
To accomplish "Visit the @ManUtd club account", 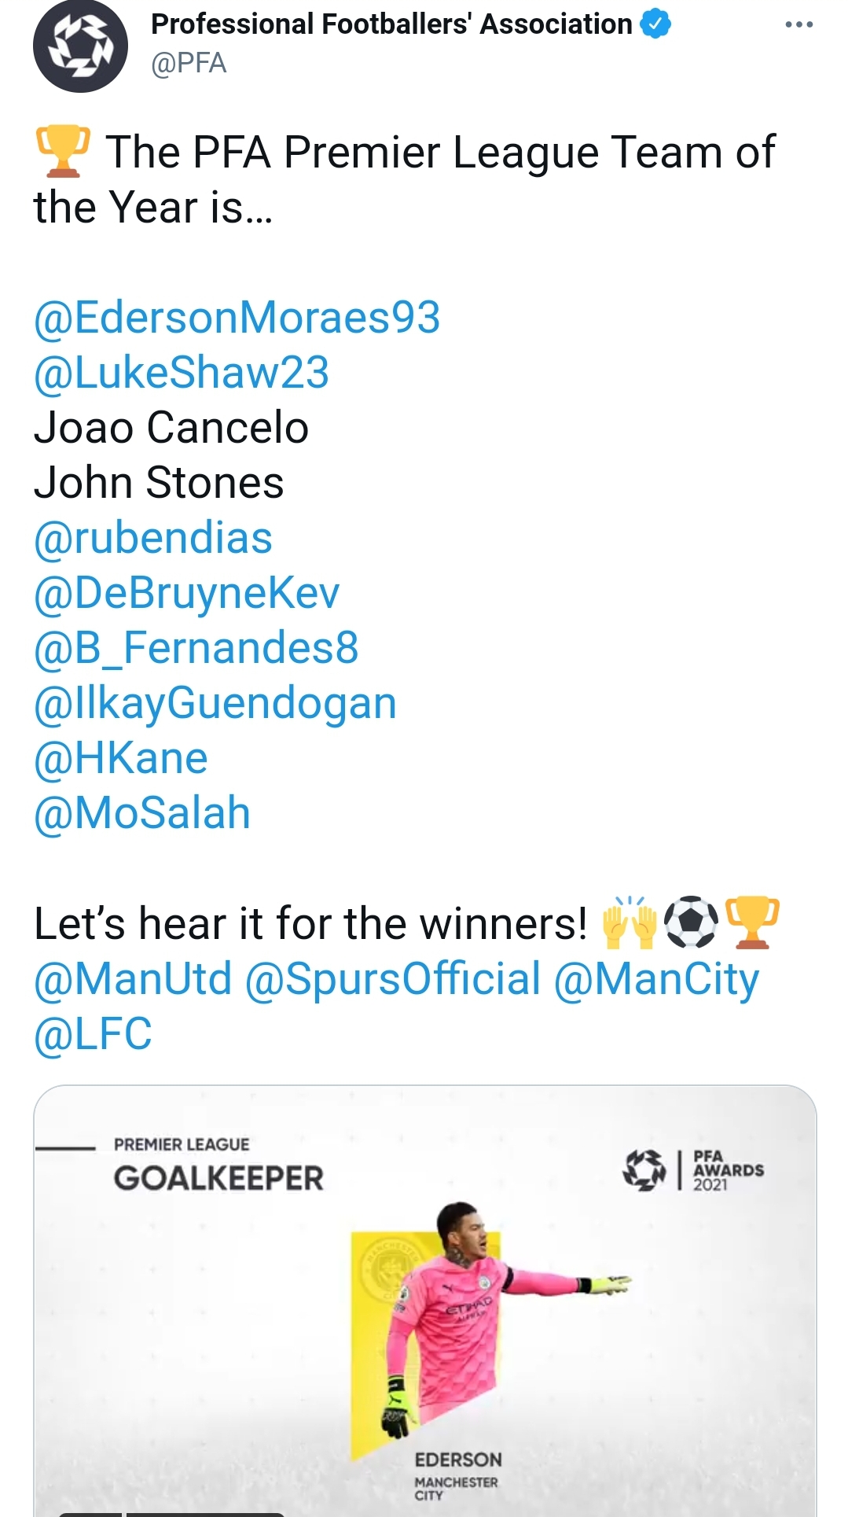I will 133,979.
